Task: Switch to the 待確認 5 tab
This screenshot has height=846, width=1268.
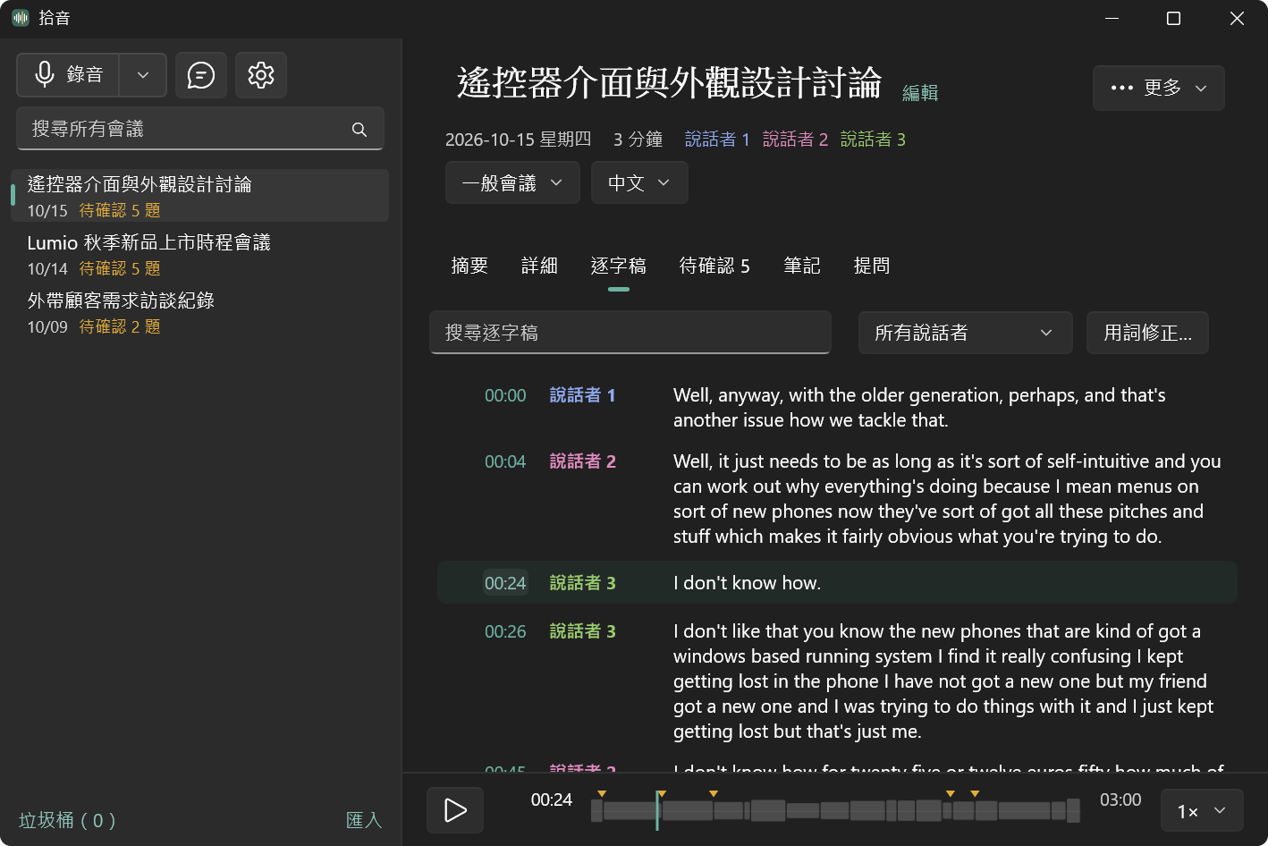Action: click(714, 266)
